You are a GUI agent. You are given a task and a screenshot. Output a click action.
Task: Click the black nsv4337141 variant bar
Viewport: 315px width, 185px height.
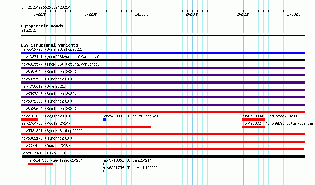tap(163, 60)
